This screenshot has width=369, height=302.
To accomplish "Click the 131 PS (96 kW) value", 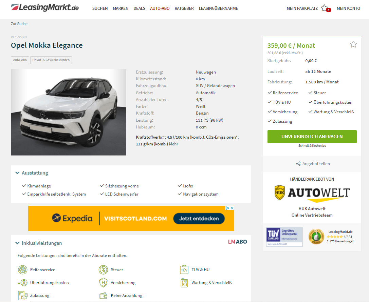I will [x=209, y=120].
